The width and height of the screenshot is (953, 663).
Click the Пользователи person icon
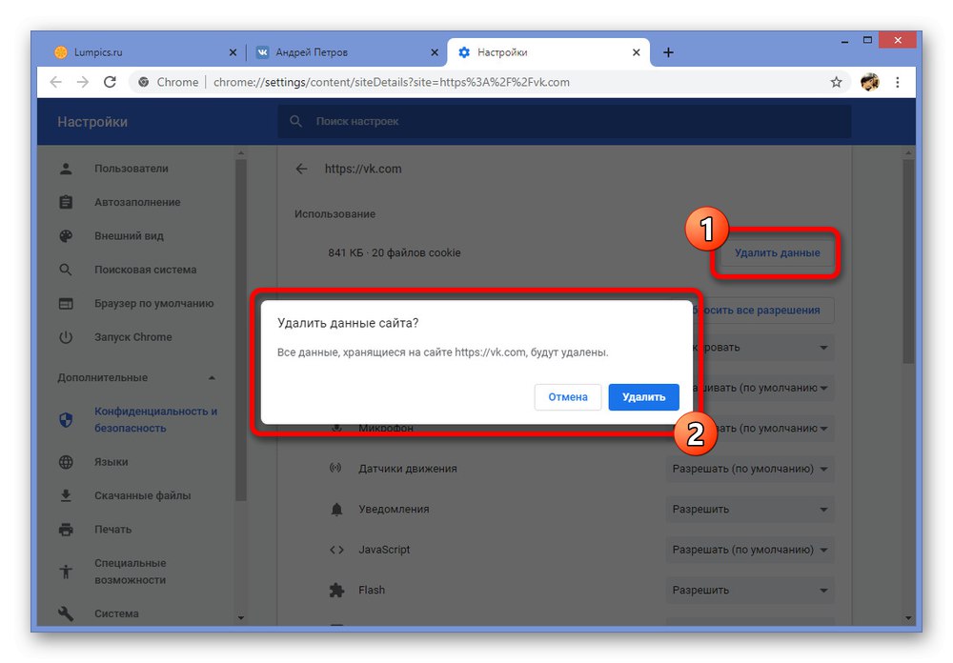pyautogui.click(x=66, y=169)
